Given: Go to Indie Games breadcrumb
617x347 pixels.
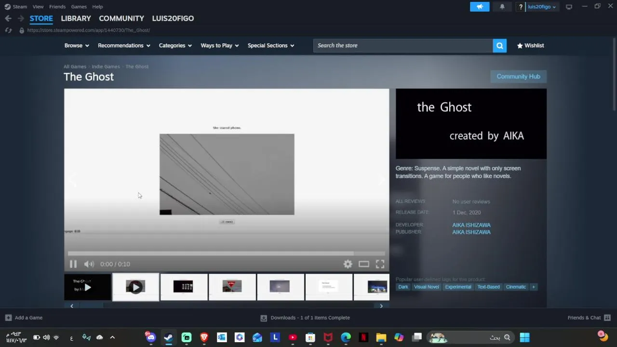Looking at the screenshot, I should (106, 67).
